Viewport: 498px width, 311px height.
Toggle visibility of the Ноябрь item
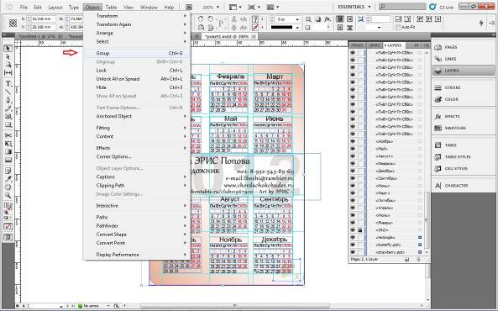coord(353,141)
